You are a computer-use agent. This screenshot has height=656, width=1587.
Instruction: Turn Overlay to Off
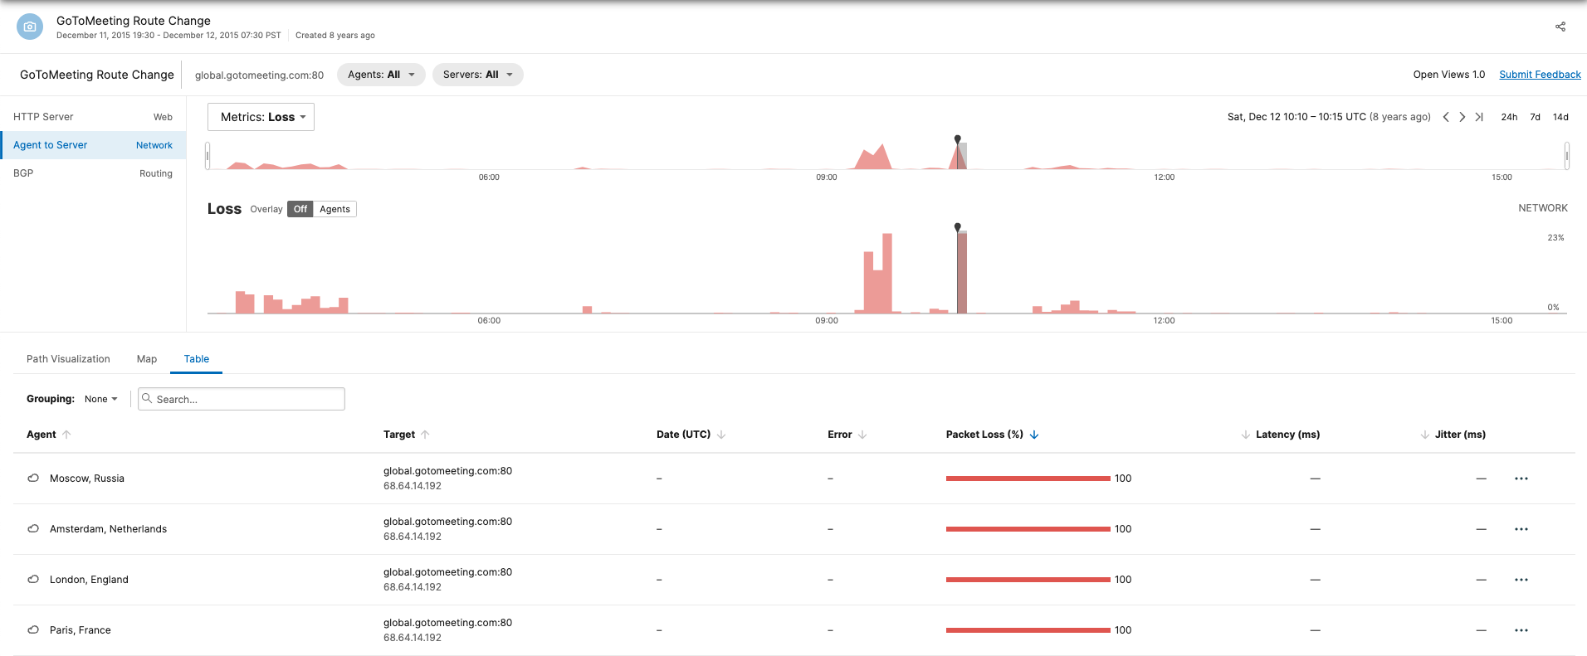point(300,209)
